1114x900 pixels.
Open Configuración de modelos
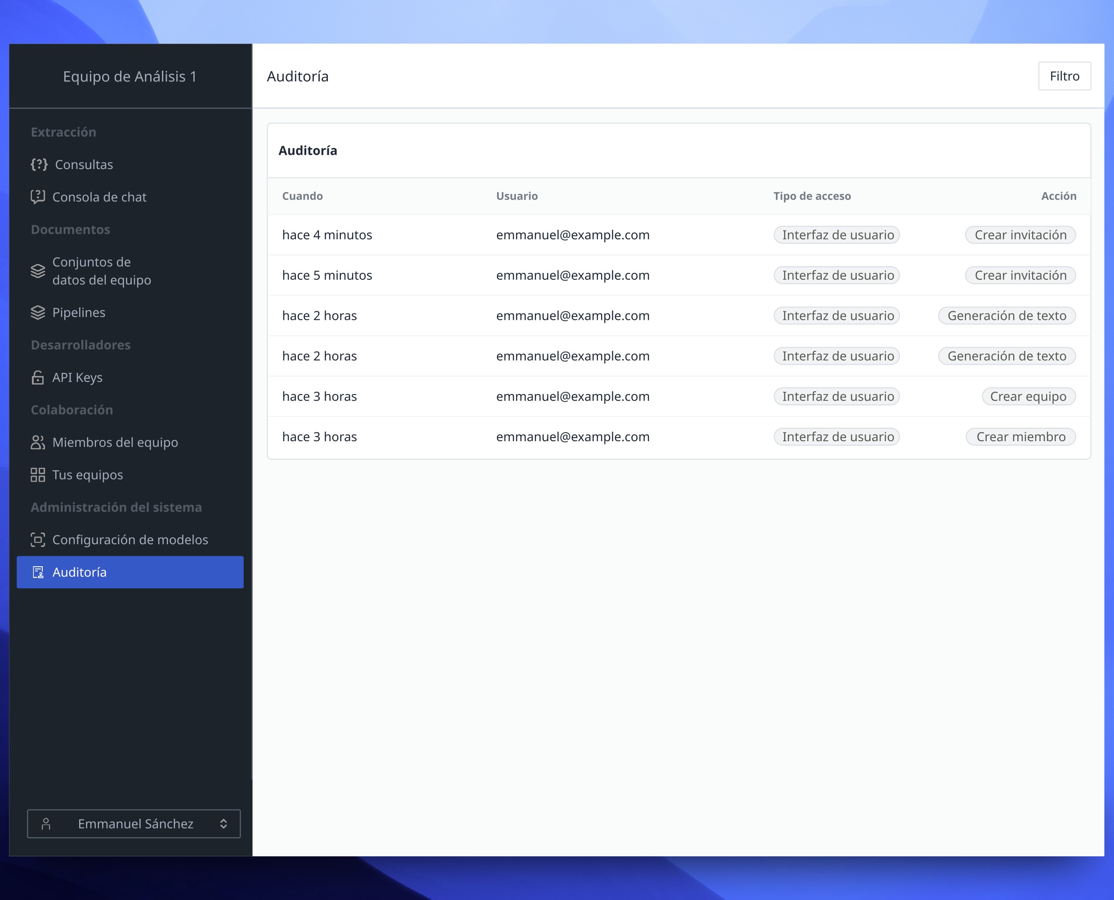click(130, 540)
